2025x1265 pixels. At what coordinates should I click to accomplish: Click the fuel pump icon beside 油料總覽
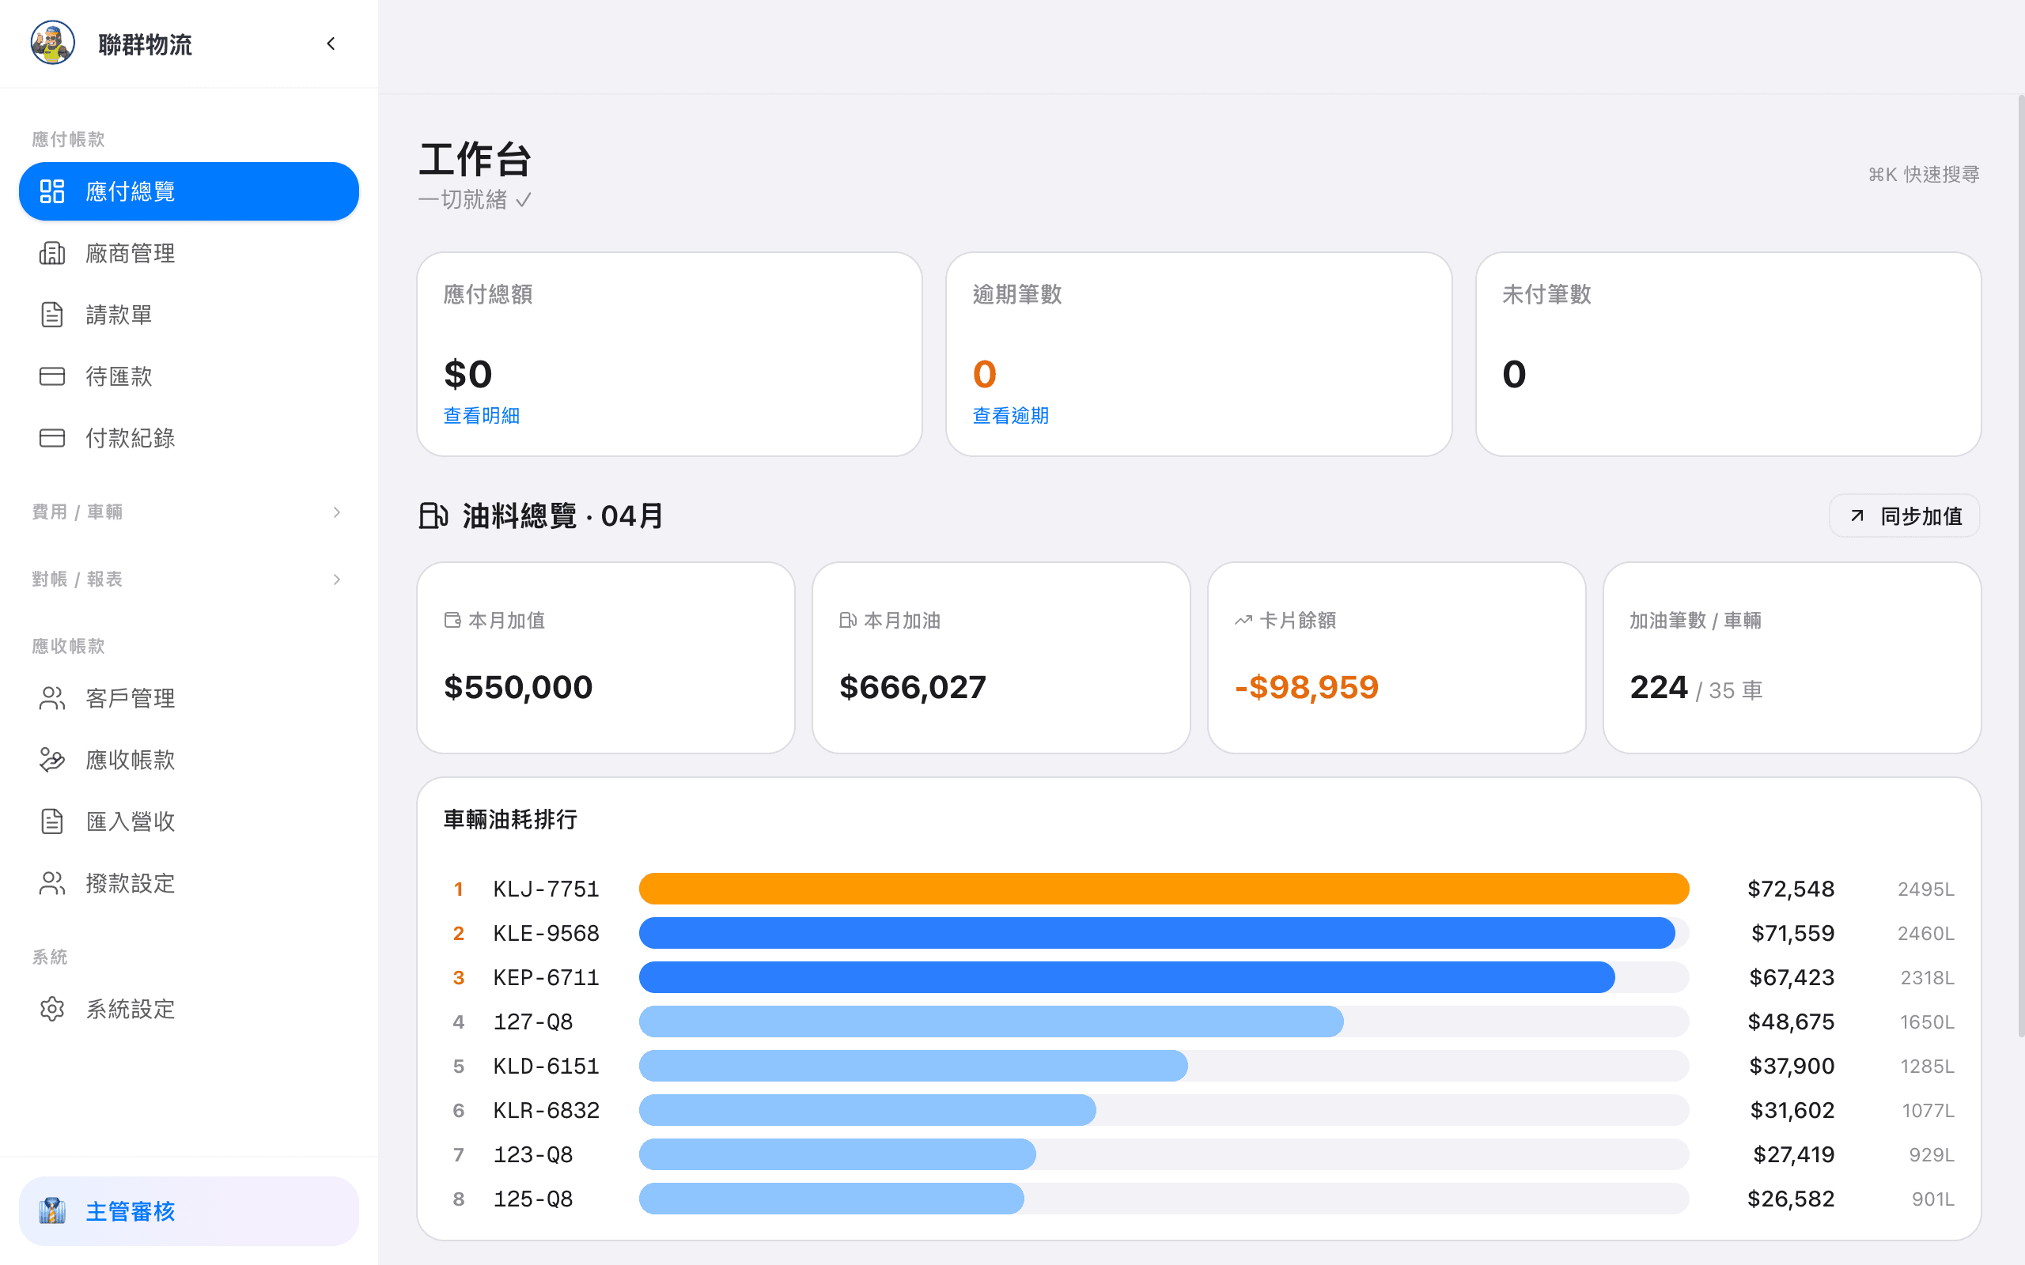coord(435,515)
